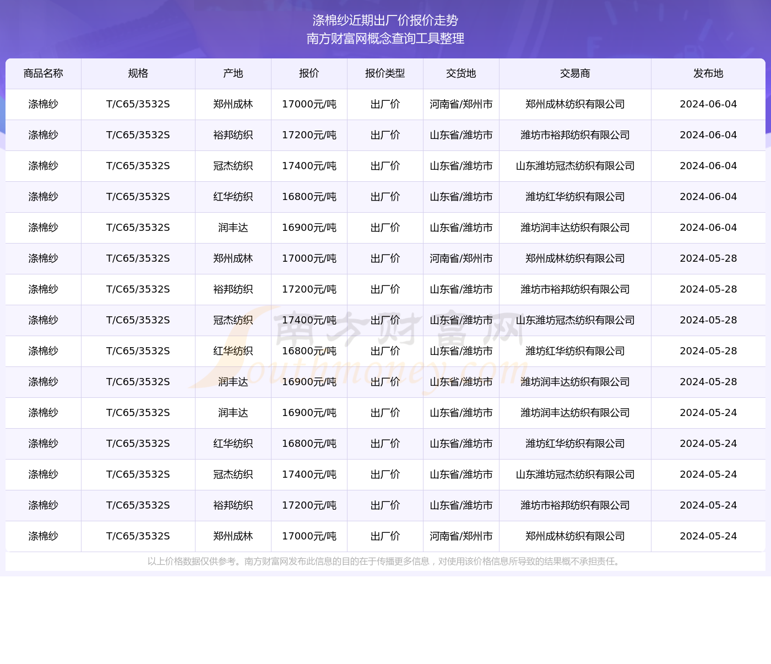The image size is (771, 664).
Task: Click 冠杰纺织 origin in the 2024-05-28 row
Action: (233, 320)
